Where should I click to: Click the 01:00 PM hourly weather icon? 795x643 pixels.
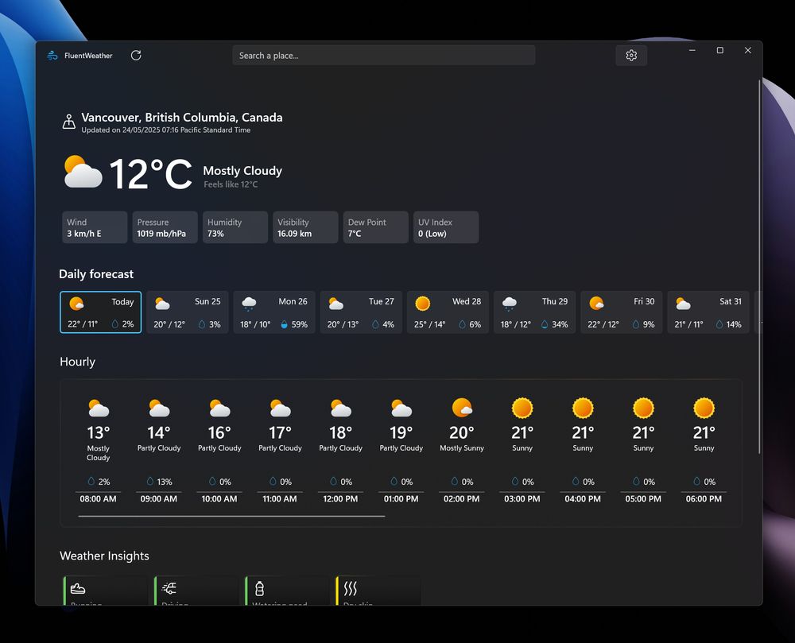click(401, 408)
